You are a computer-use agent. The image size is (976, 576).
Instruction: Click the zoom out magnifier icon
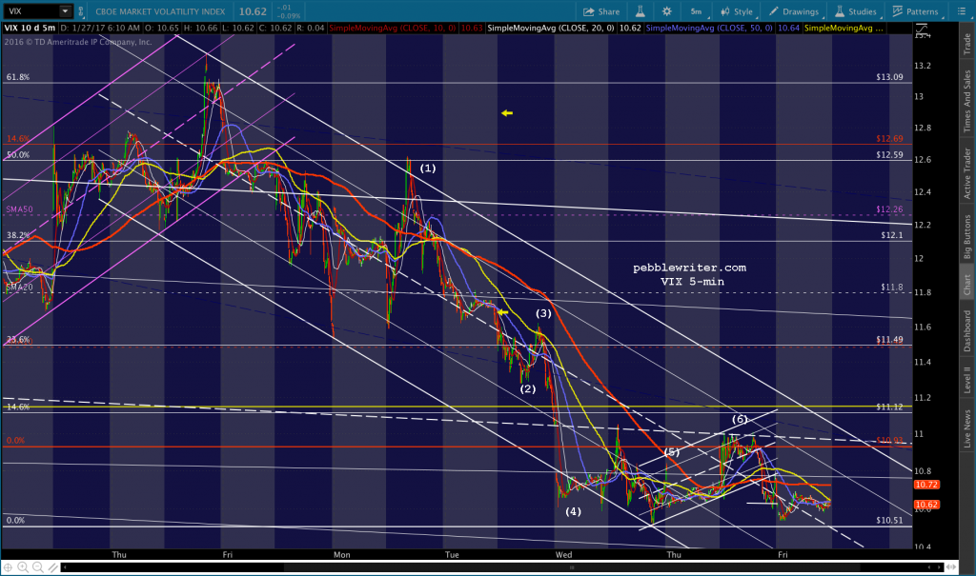tap(37, 567)
